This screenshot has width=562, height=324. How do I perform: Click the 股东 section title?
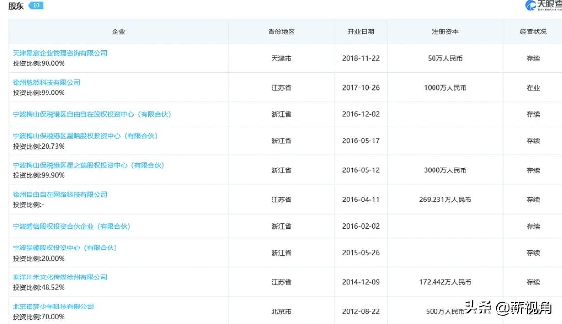[x=16, y=6]
